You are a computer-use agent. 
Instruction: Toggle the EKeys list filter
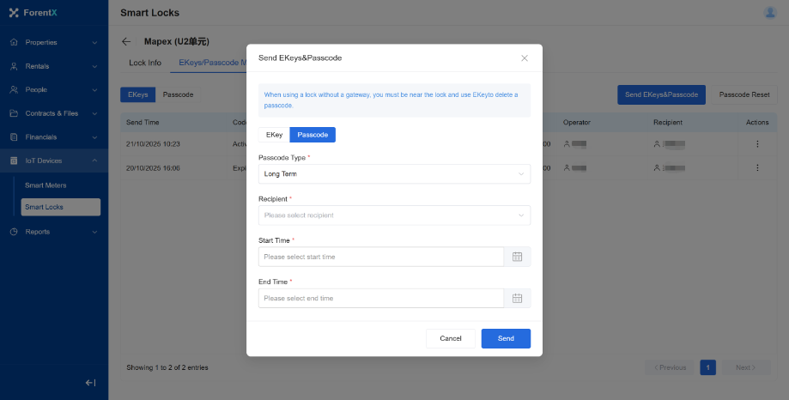pos(137,95)
